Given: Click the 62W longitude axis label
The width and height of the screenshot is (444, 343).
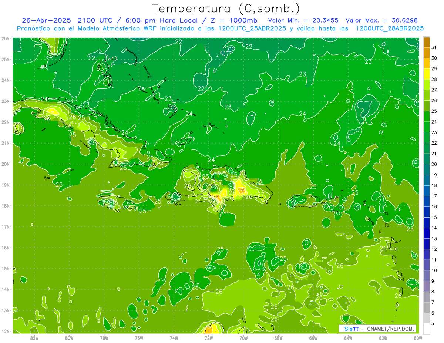Looking at the screenshot, I should (x=383, y=337).
